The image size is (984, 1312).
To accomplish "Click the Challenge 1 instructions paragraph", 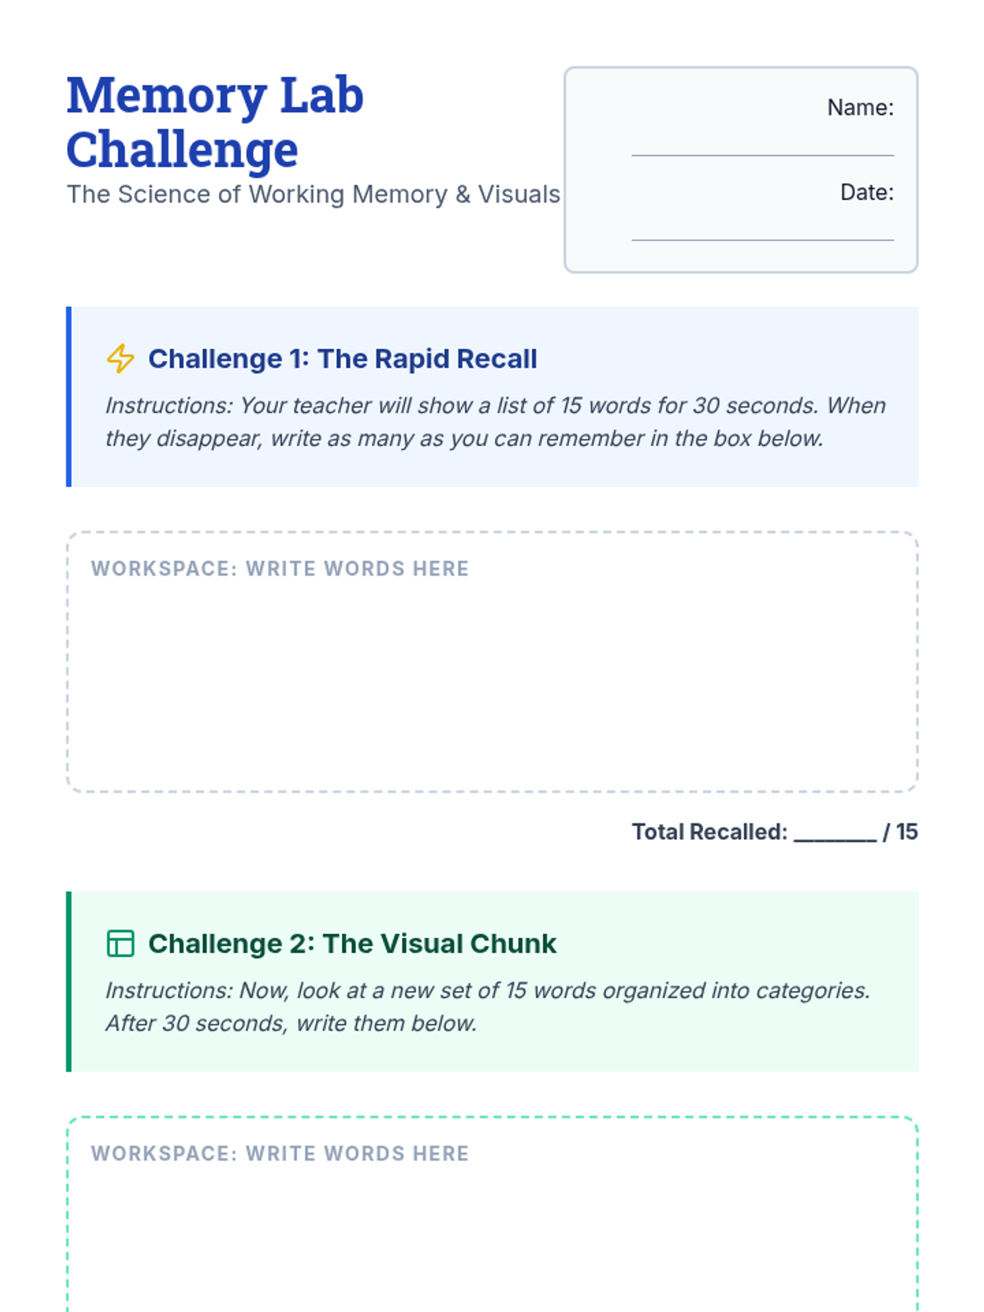I will point(495,421).
